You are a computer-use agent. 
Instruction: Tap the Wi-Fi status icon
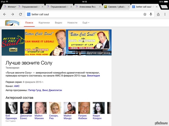(x=7, y=2)
